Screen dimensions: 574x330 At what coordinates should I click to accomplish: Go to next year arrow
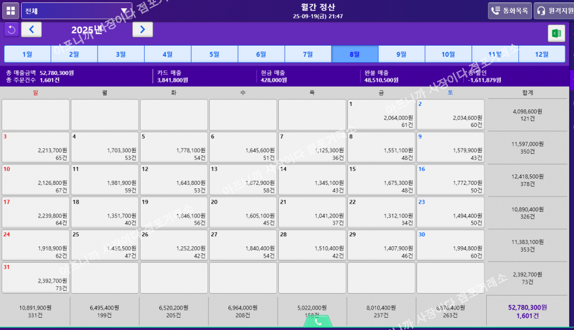pos(142,29)
